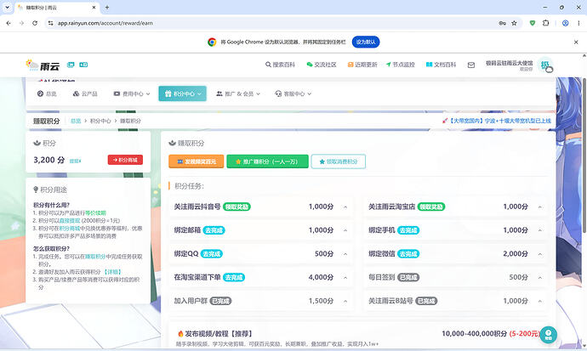The image size is (587, 351).
Task: Expand the 推广 & 会员 dropdown menu
Action: pos(238,93)
